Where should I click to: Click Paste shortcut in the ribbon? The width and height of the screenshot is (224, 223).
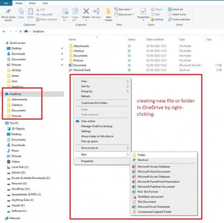(x=47, y=20)
